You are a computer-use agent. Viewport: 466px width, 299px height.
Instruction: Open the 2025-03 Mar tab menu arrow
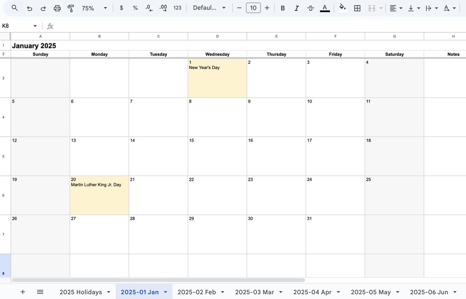280,292
